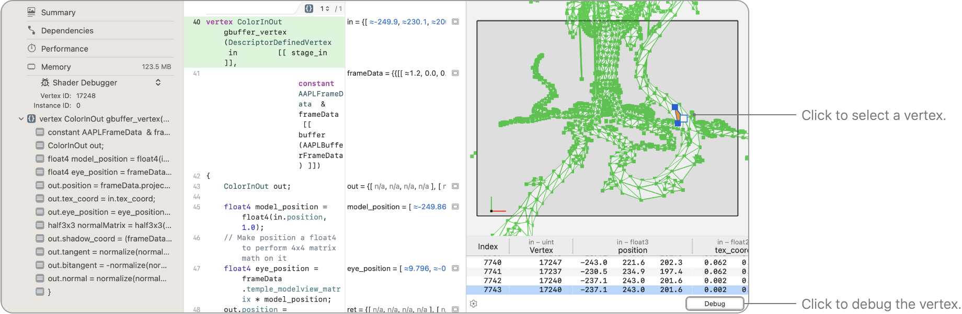Screen dimensions: 962x314
Task: Collapse the vertex ColorInOut gbuffer_vertex tree
Action: pos(21,119)
